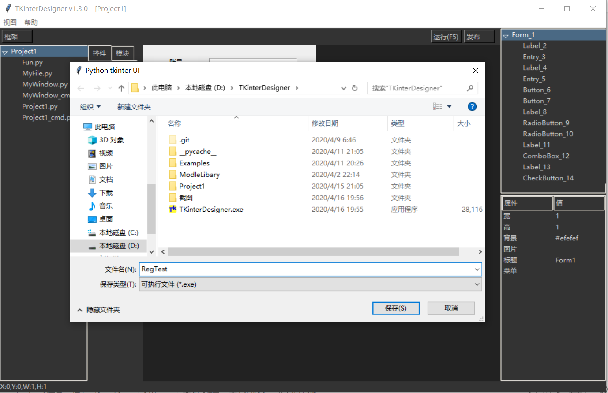Sort by 名称 column header

pos(174,124)
